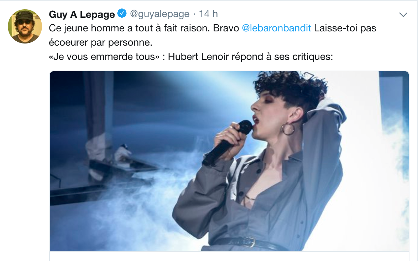This screenshot has width=418, height=261.
Task: Click the hoop earring in the photo
Action: tap(288, 129)
